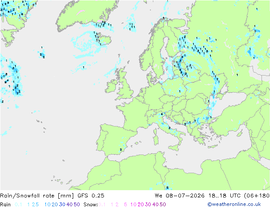270x208 pixels.
Task: Pick the Snow legend 40 value
Action: pos(155,205)
